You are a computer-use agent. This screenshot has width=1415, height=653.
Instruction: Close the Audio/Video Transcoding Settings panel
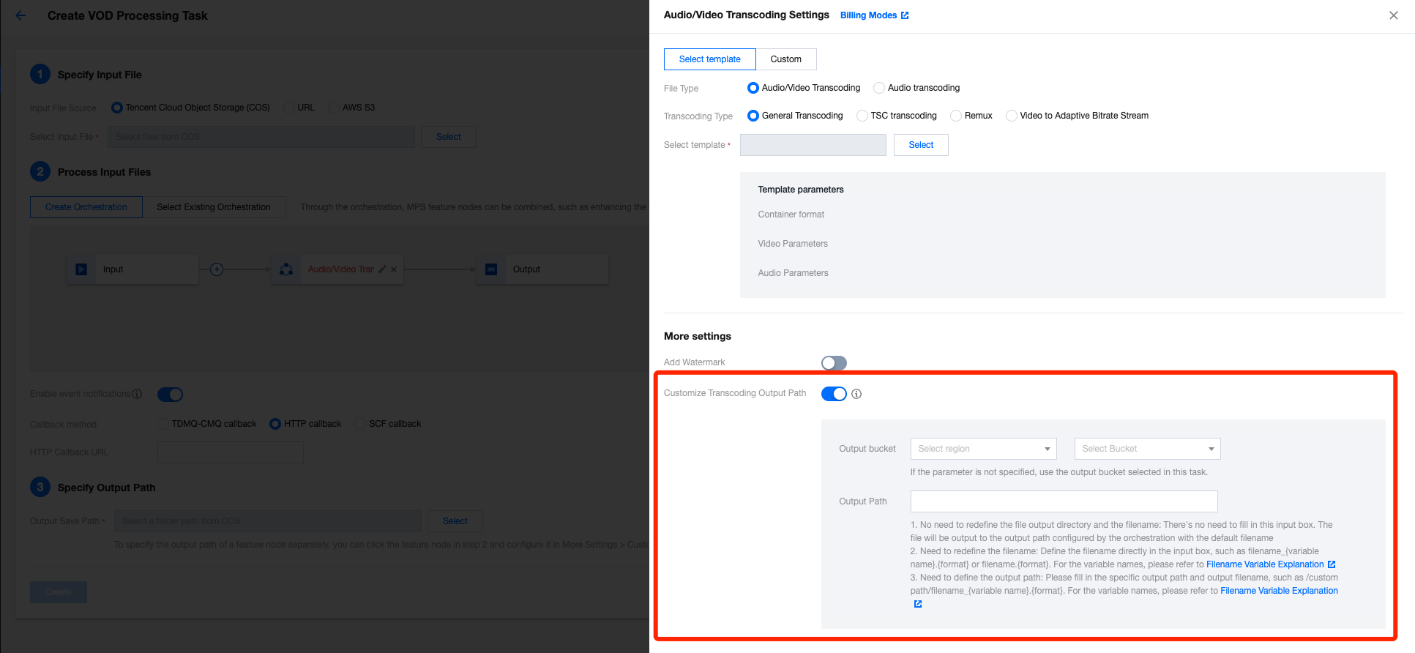[1393, 15]
